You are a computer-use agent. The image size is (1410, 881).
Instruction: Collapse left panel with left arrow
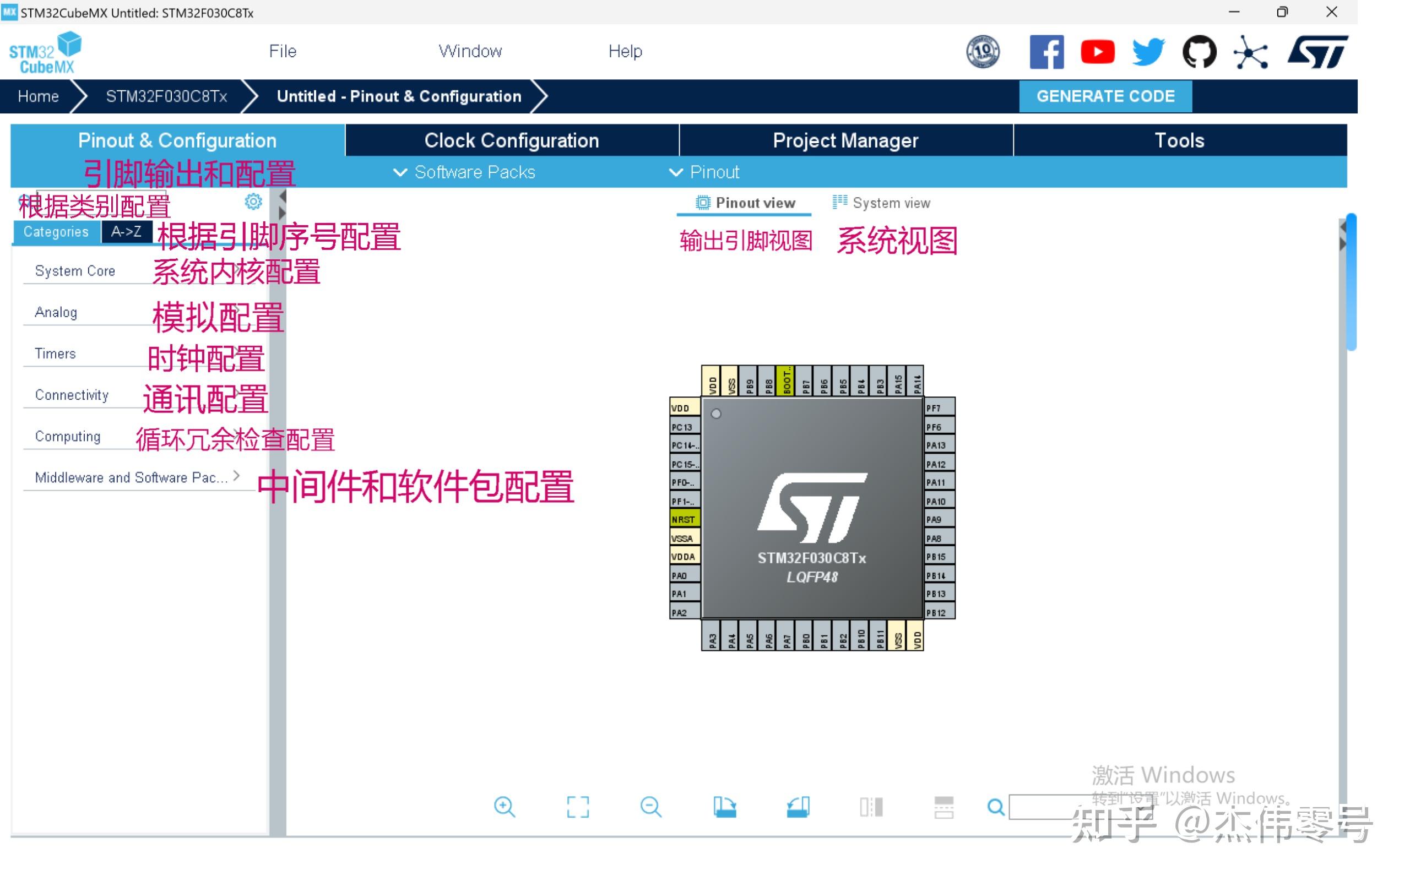pyautogui.click(x=282, y=197)
